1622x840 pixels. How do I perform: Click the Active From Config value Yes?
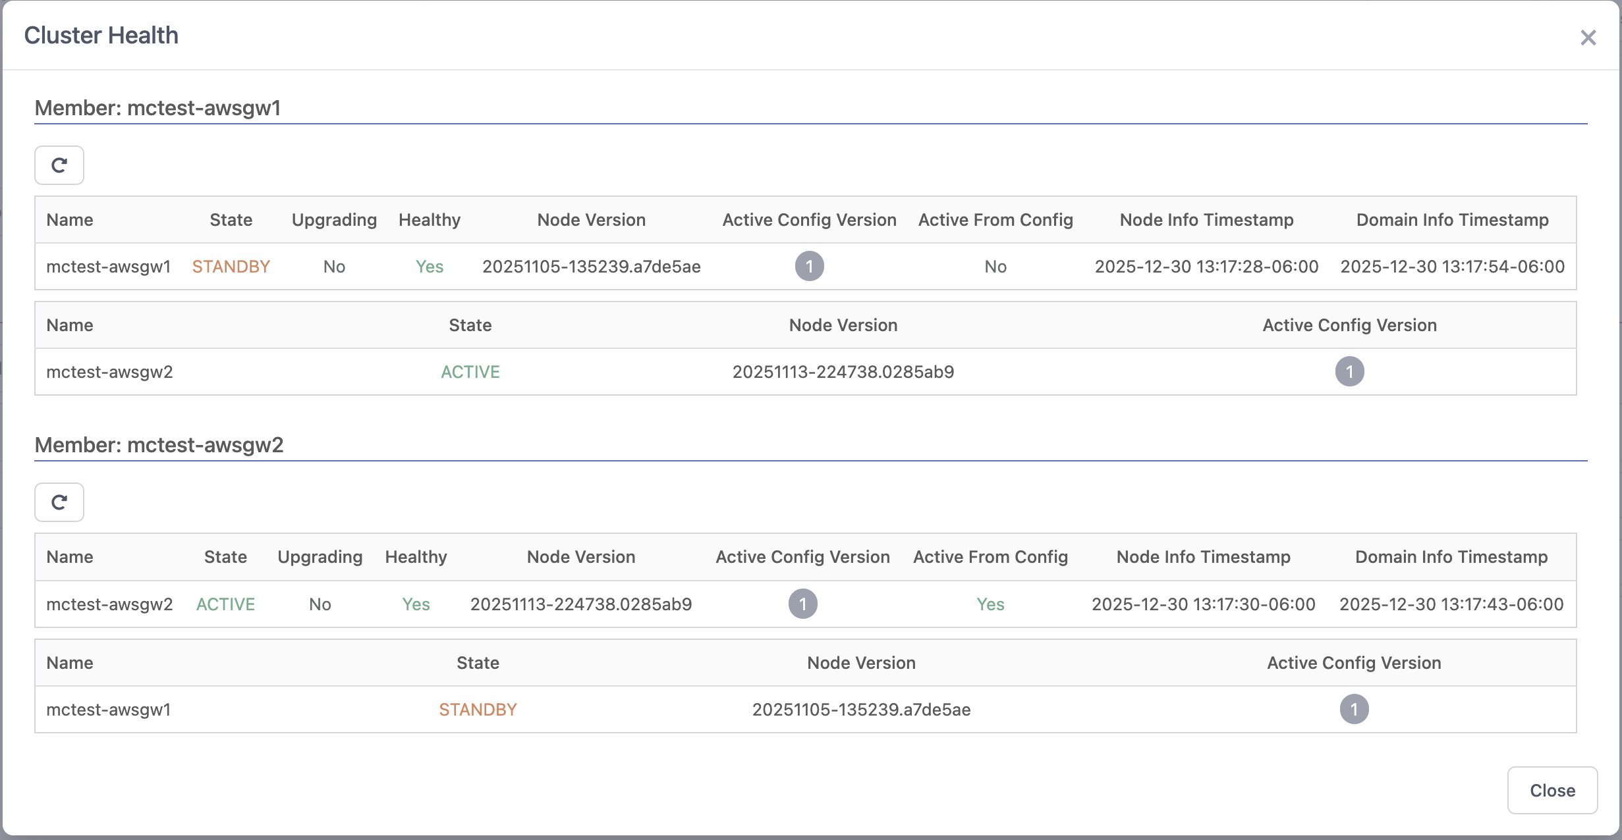tap(990, 604)
